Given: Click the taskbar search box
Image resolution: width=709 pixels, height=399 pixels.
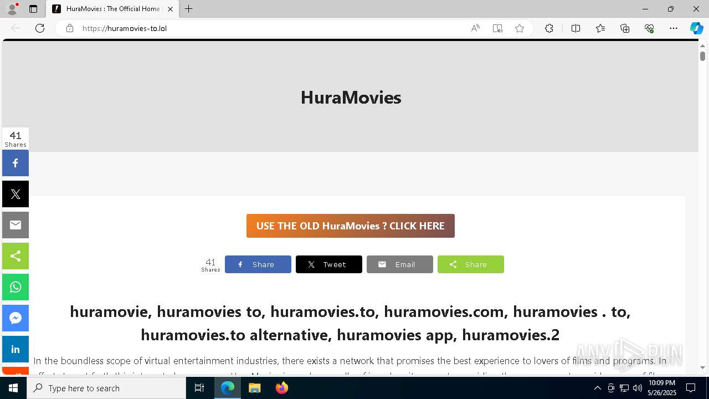Looking at the screenshot, I should 106,388.
